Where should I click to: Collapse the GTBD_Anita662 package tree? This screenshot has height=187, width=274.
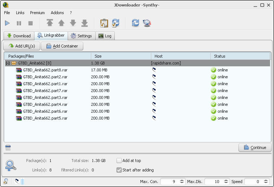click(x=8, y=63)
